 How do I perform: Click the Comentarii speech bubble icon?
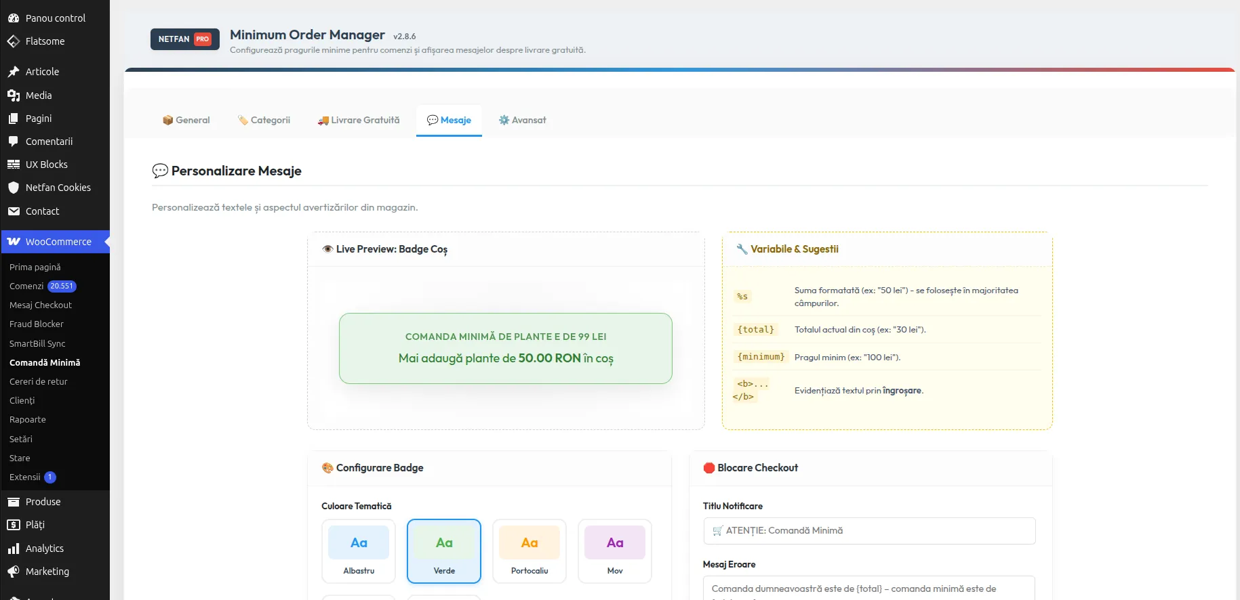[14, 142]
